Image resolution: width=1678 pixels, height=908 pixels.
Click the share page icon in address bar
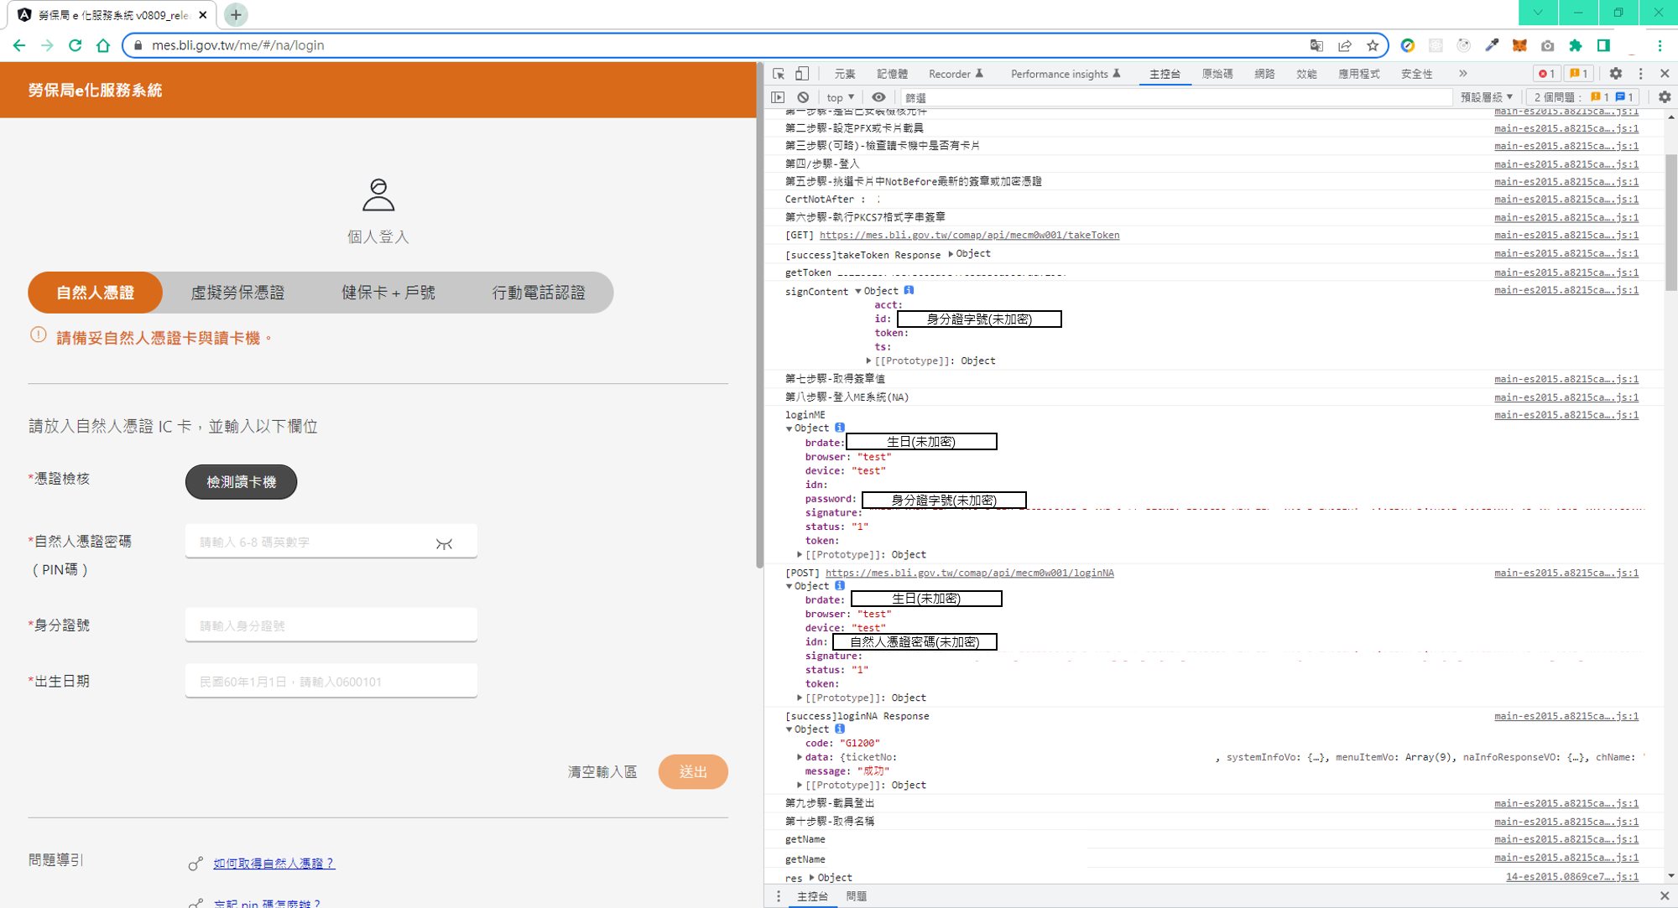point(1345,45)
